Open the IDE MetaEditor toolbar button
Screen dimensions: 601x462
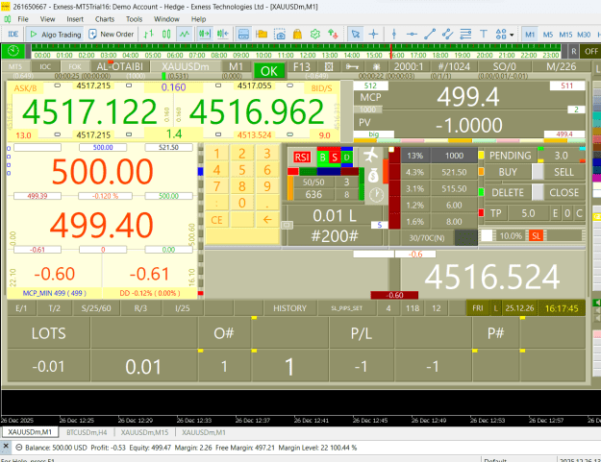pos(13,34)
